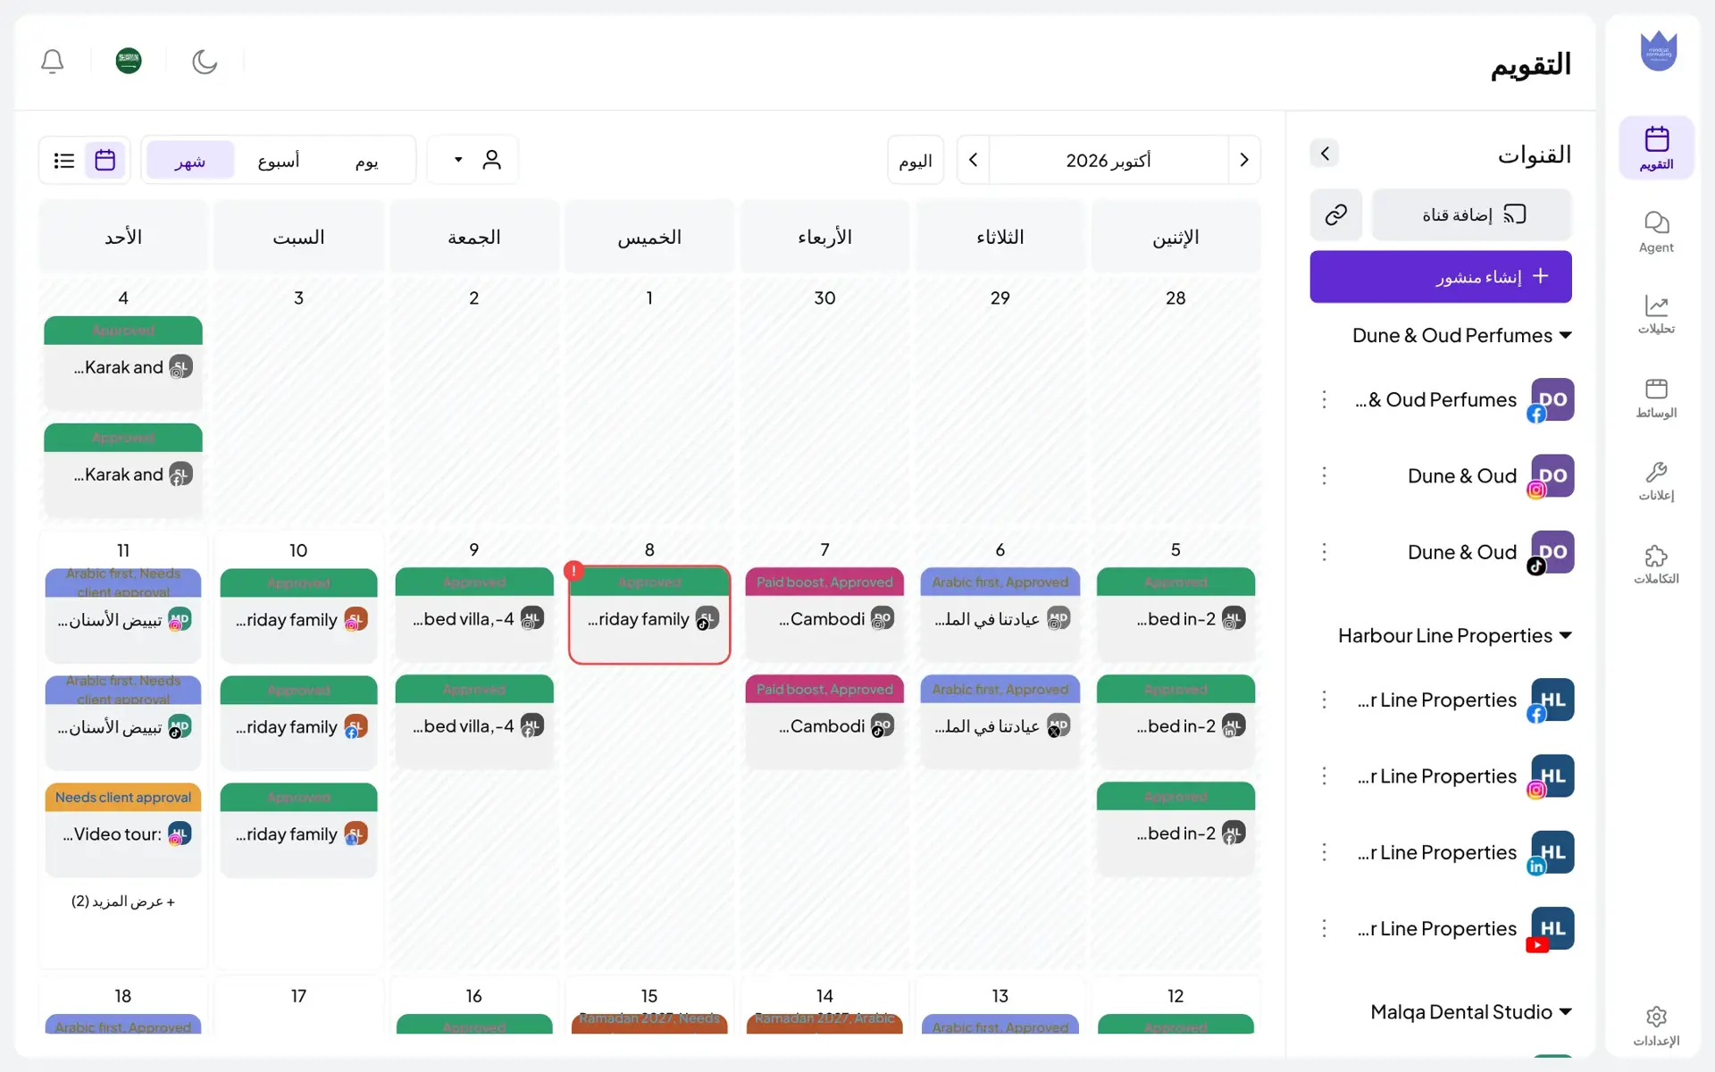
Task: Click the اليوم today button
Action: (916, 160)
